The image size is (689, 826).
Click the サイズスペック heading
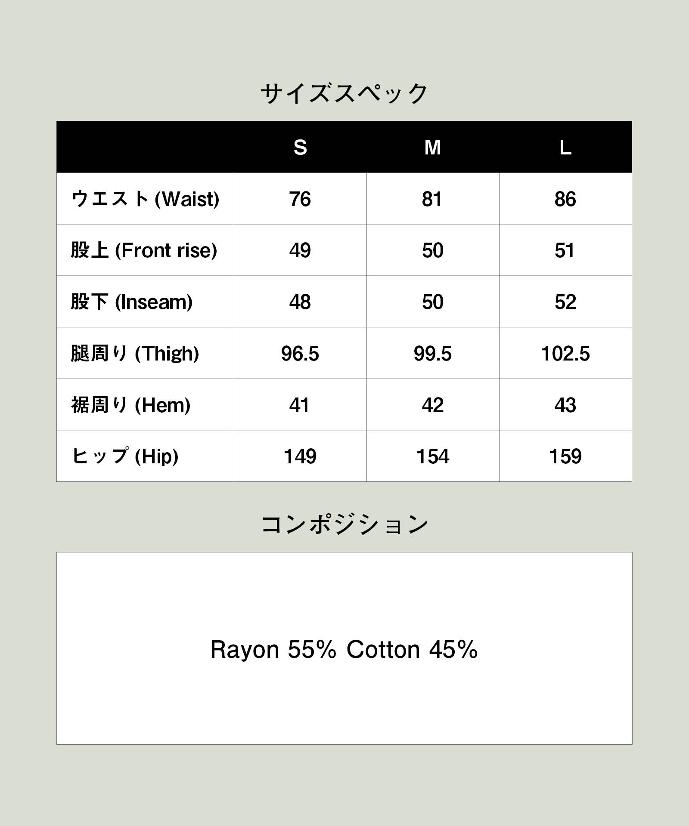pos(344,93)
